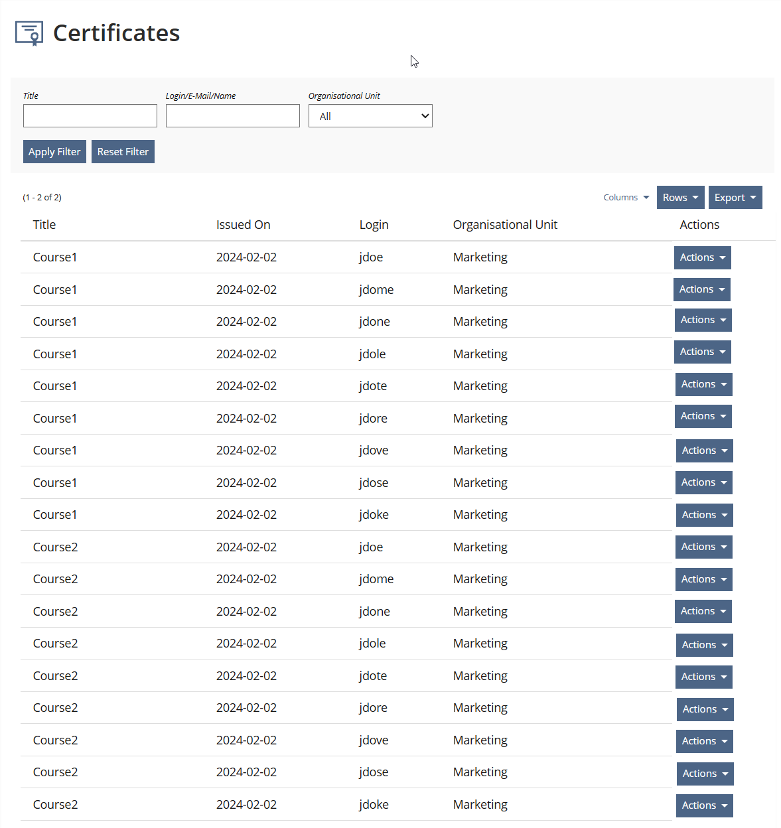The height and width of the screenshot is (828, 781).
Task: Expand Actions menu for Course1 jdote
Action: point(703,384)
